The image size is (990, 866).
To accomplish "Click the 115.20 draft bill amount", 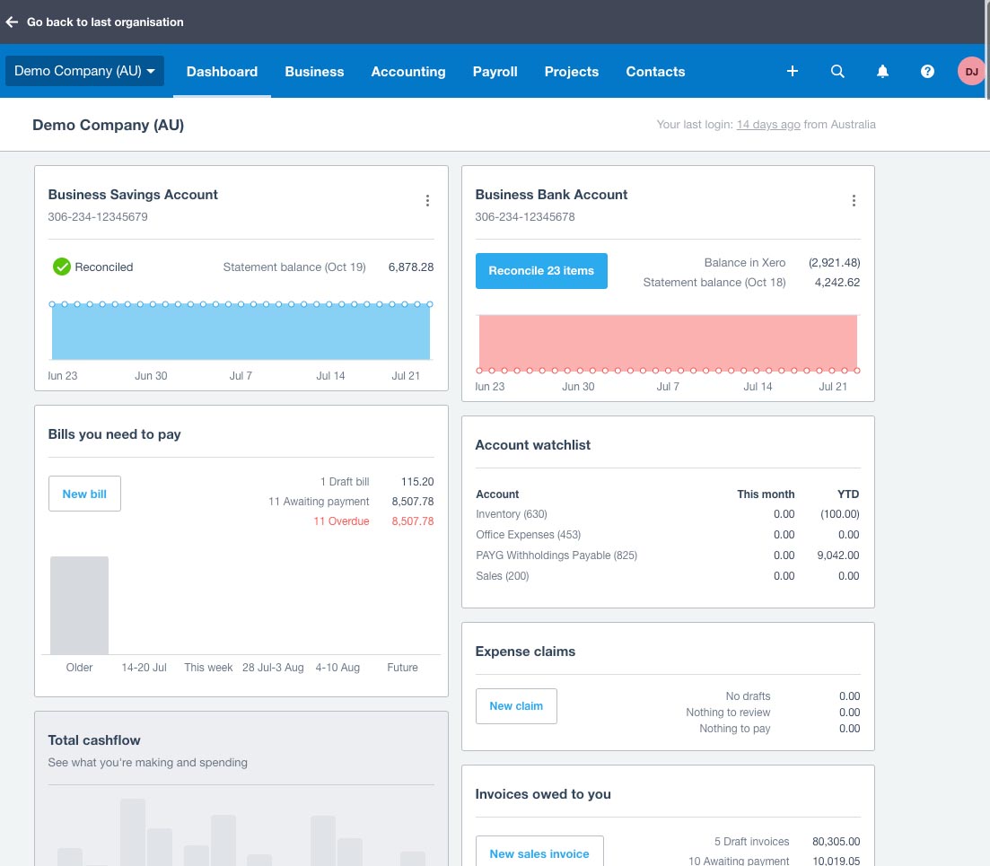I will [x=417, y=482].
